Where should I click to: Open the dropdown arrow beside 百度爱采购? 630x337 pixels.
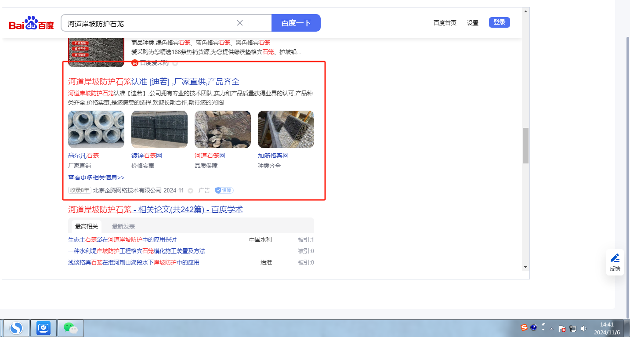click(x=175, y=63)
